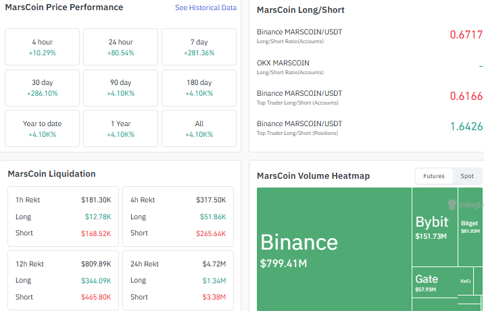Image resolution: width=484 pixels, height=311 pixels.
Task: Click the Bitget heatmap block
Action: [x=470, y=227]
